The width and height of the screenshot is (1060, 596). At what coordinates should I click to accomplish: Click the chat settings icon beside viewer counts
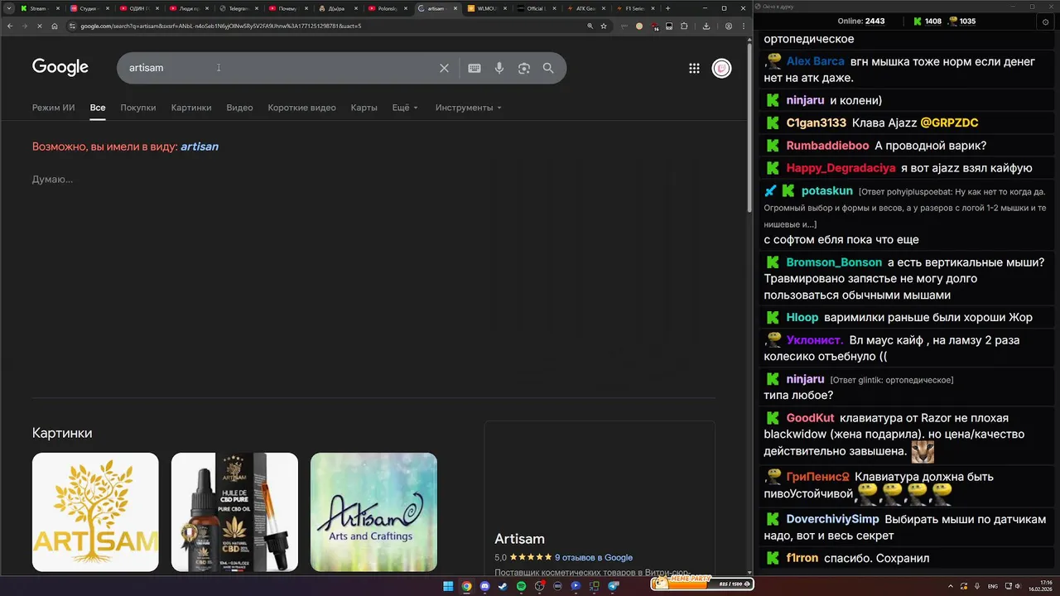pyautogui.click(x=1045, y=22)
